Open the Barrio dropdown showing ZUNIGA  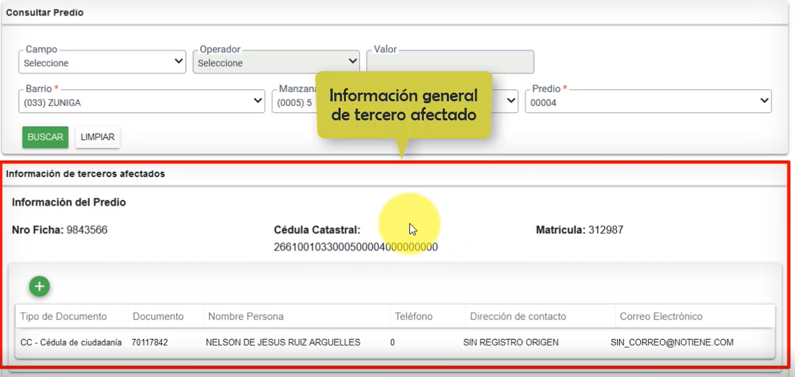tap(142, 102)
